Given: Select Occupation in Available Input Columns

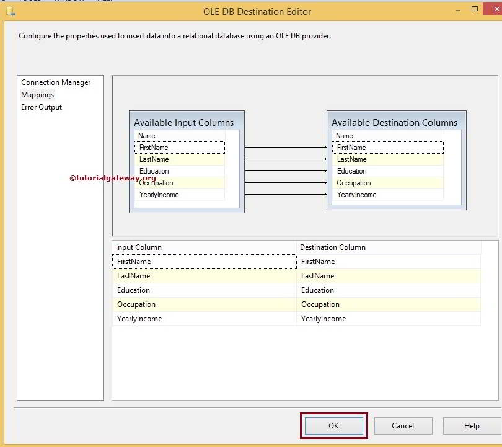Looking at the screenshot, I should click(179, 183).
